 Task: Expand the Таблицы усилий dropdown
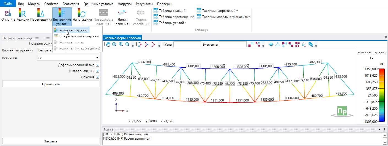coord(170,23)
